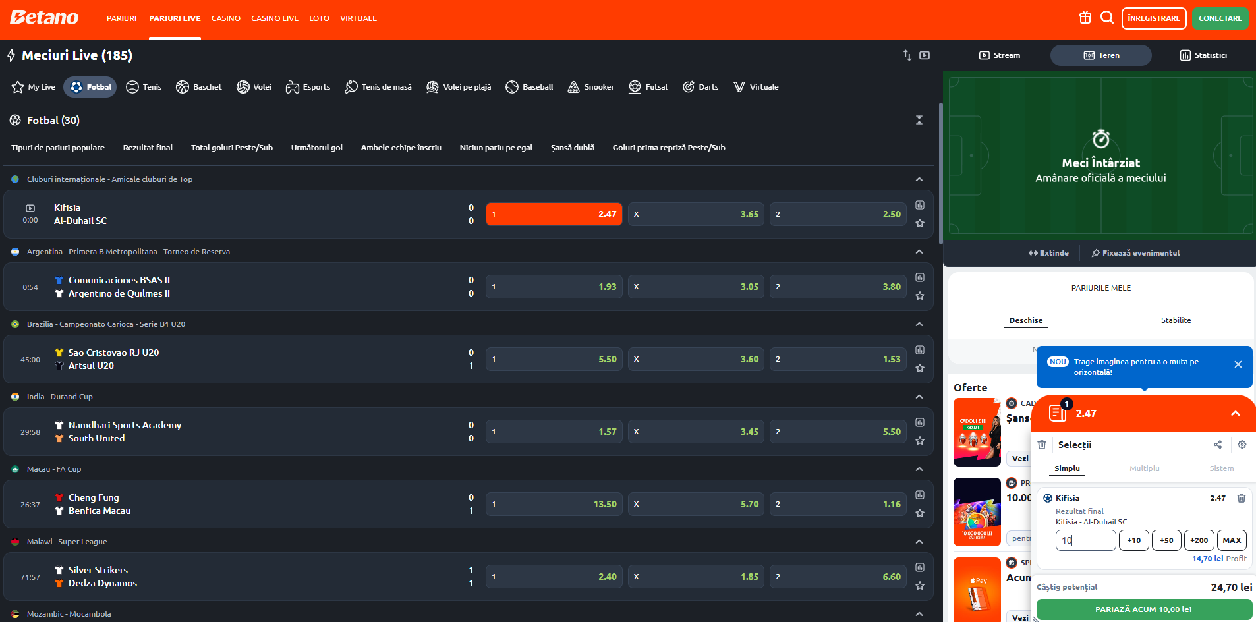Image resolution: width=1256 pixels, height=622 pixels.
Task: Favorite the Kifisia match star
Action: [x=920, y=223]
